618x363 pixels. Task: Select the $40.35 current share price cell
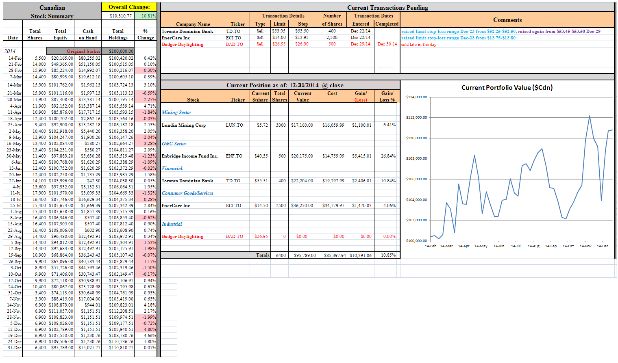coord(261,156)
